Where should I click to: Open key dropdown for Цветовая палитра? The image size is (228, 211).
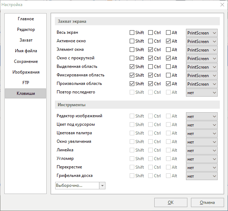(202, 134)
